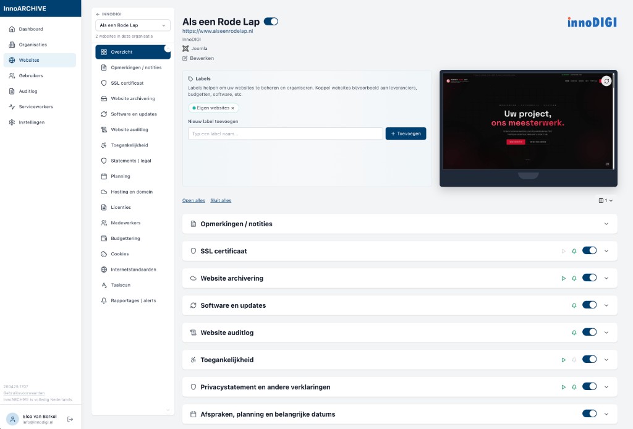
Task: Disable the SSL certificaat toggle
Action: tap(589, 251)
